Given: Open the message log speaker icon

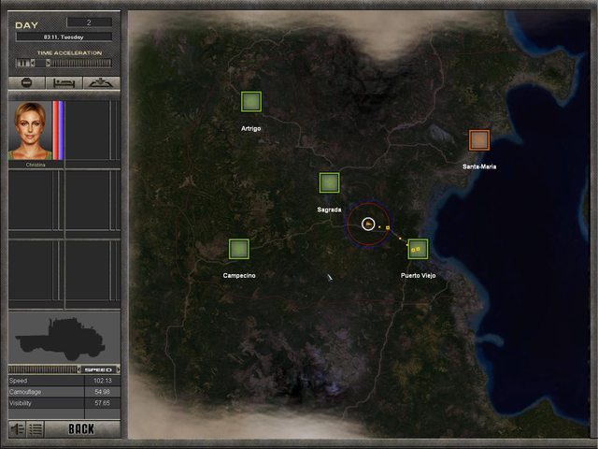Looking at the screenshot, I should (17, 429).
